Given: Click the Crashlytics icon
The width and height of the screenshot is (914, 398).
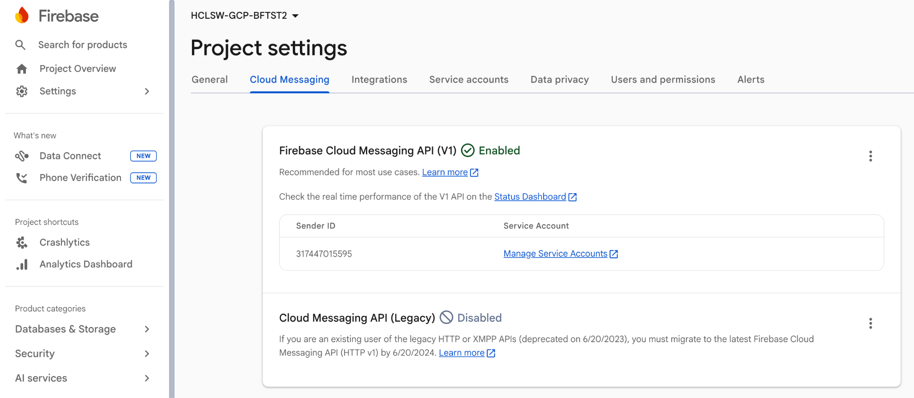Looking at the screenshot, I should click(22, 242).
